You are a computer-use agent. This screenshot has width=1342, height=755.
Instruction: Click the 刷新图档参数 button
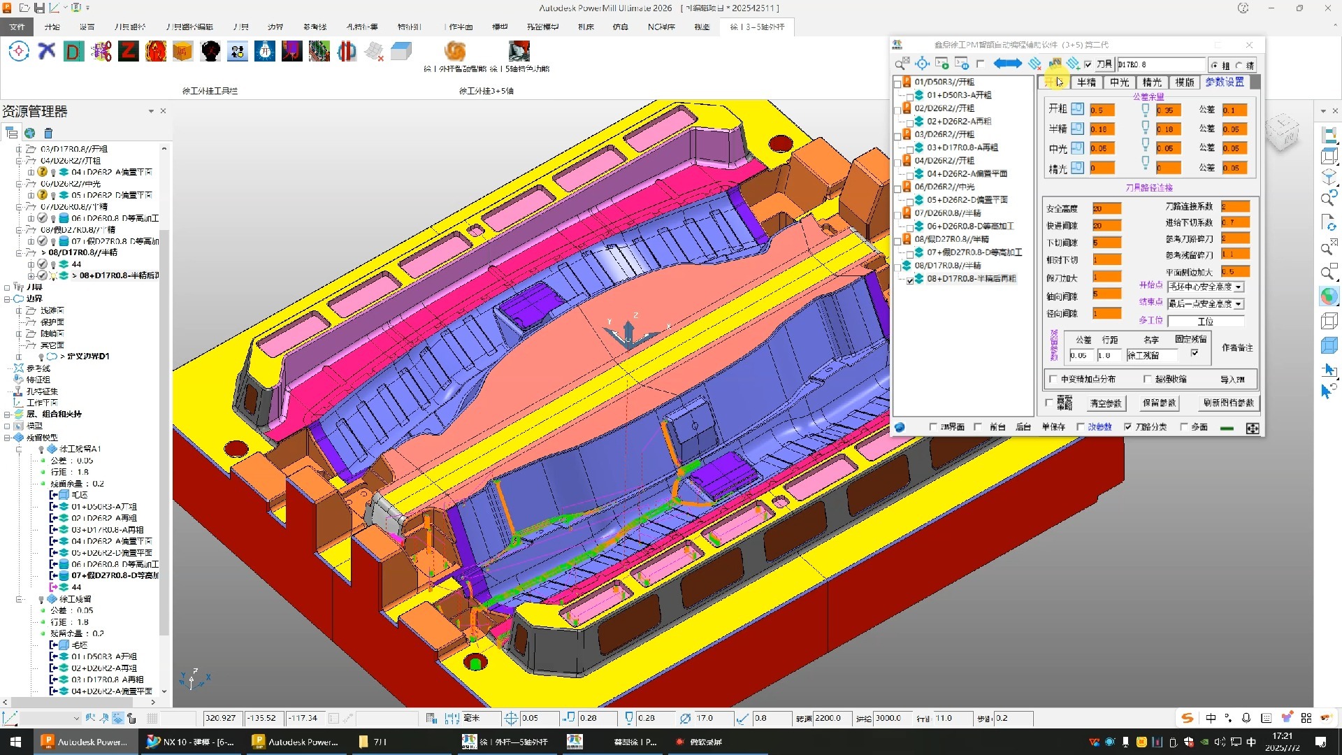(x=1228, y=403)
